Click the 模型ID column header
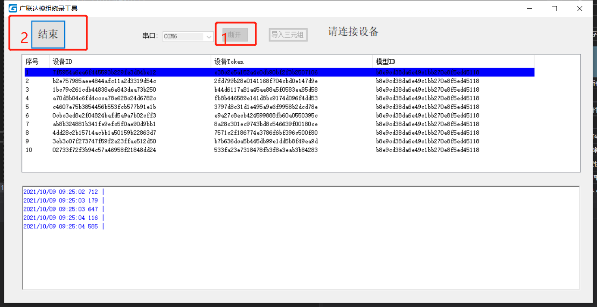This screenshot has width=597, height=307. pos(386,62)
